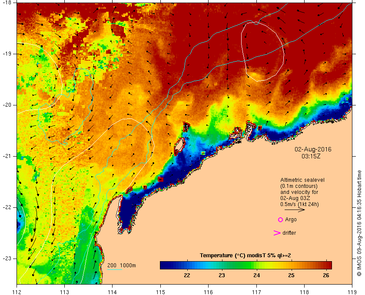365x295 pixels.
Task: Click the '0.5m/s (1kt 24h)' legend text
Action: coord(299,204)
